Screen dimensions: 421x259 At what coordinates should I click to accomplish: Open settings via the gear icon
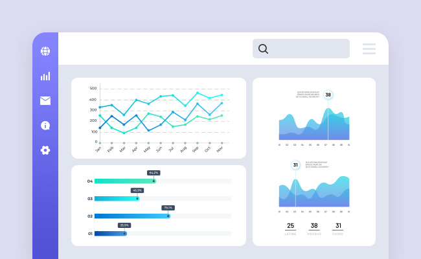click(x=45, y=150)
